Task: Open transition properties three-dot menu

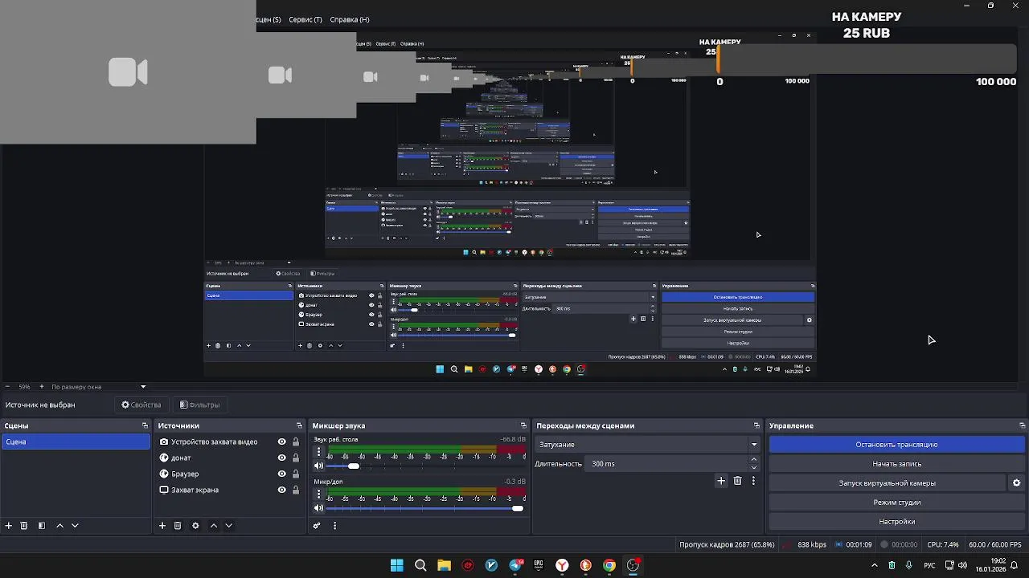Action: (753, 481)
